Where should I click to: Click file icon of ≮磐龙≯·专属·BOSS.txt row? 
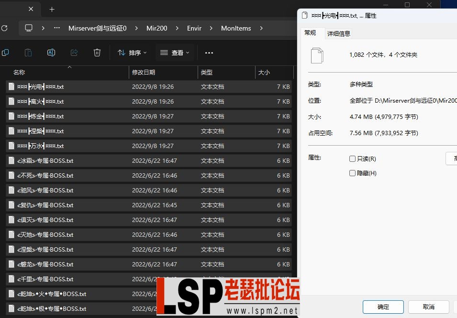11,264
